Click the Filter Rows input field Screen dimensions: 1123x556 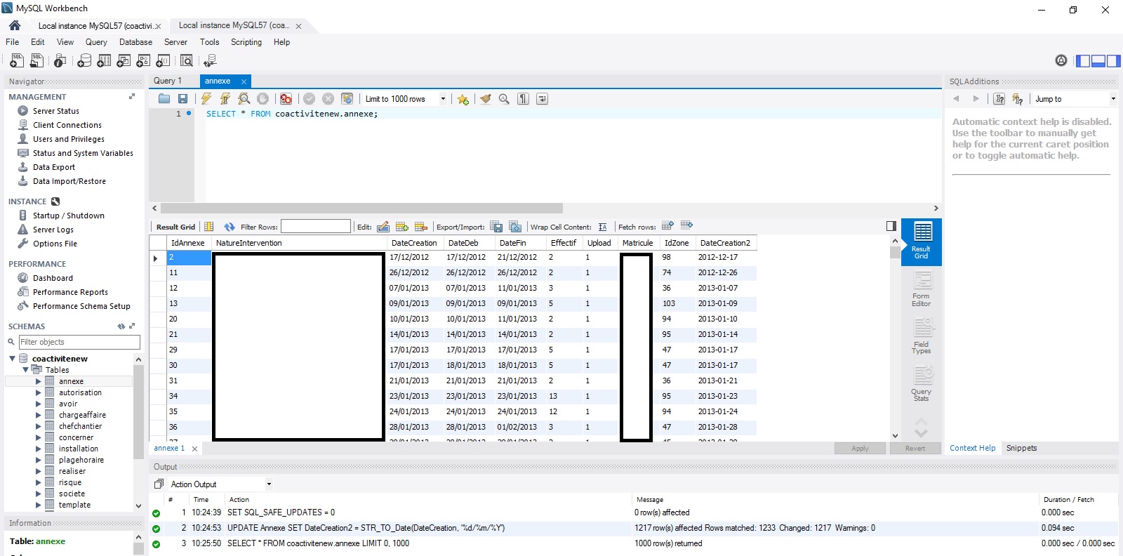[316, 226]
